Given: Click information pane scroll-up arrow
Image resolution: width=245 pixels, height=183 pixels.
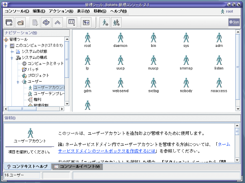Looking at the screenshot, I should 237,125.
